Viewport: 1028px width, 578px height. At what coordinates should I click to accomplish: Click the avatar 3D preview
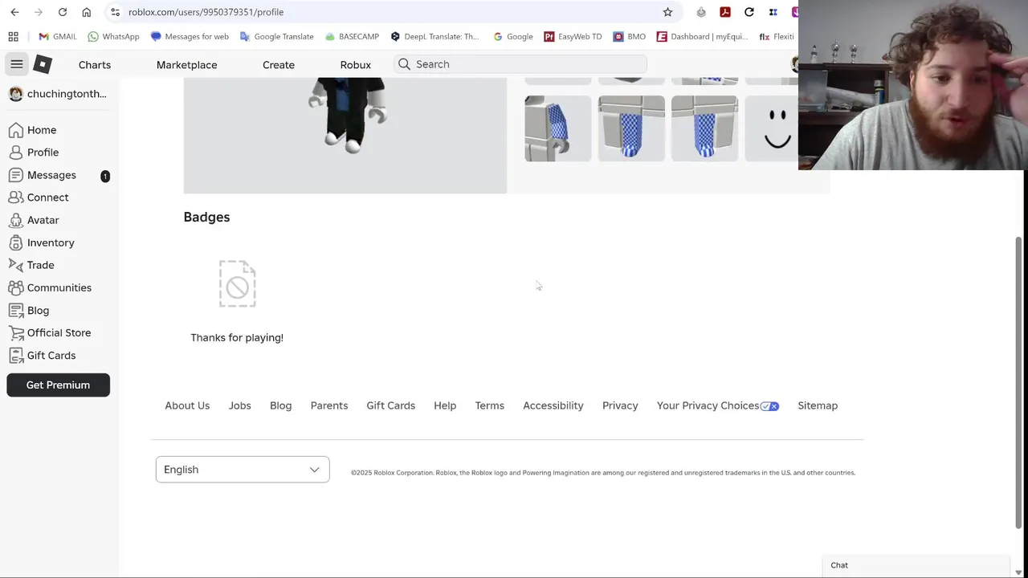click(345, 136)
